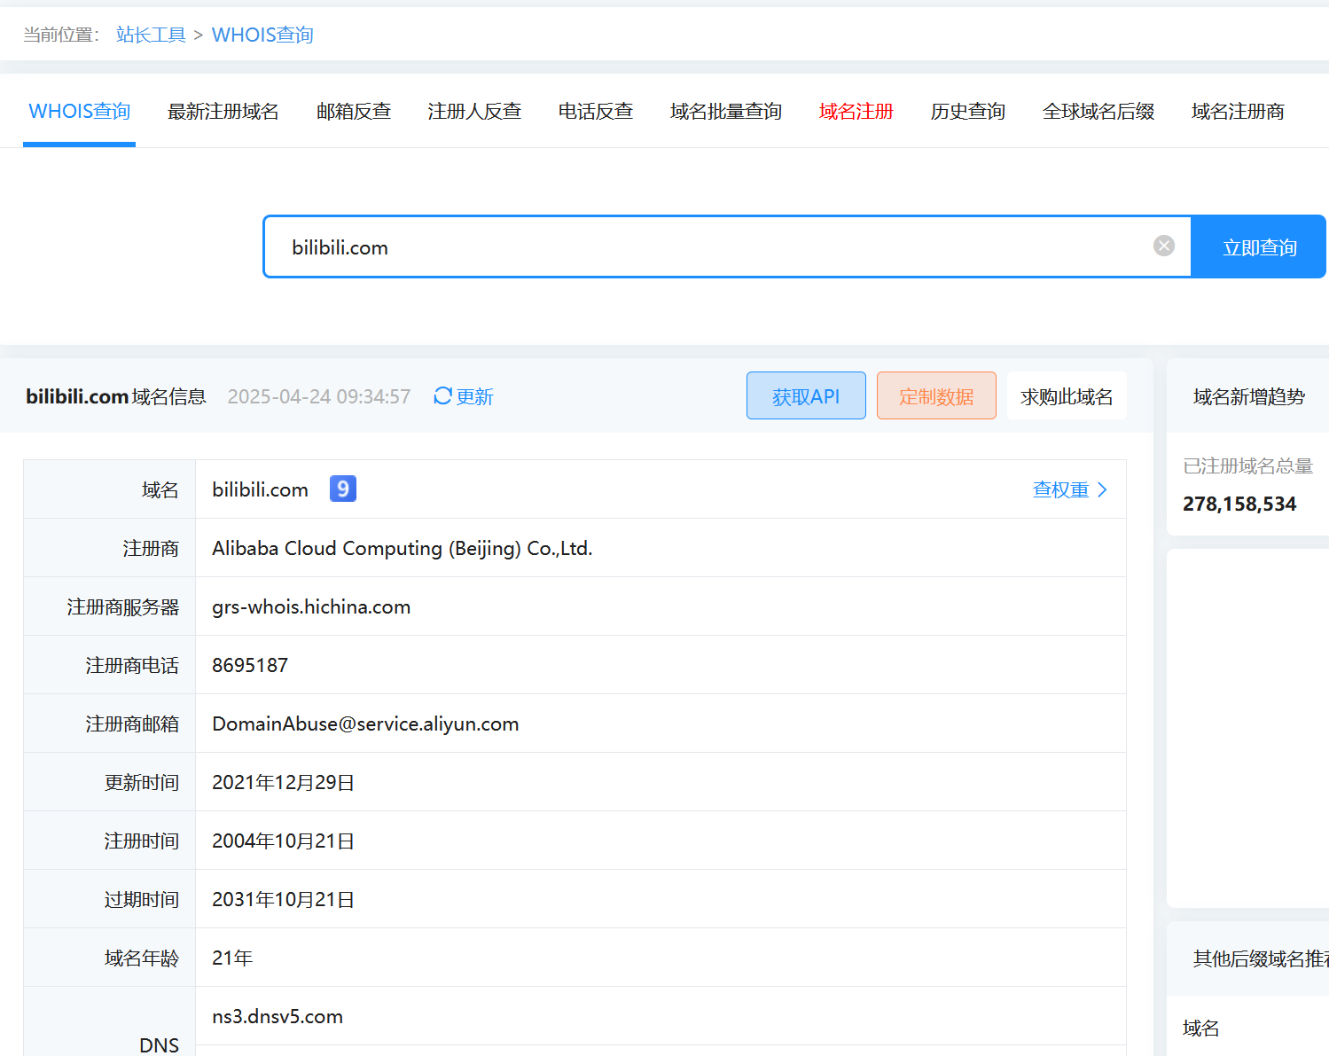This screenshot has height=1056, width=1329.
Task: Switch to 历史查询 tab
Action: pos(968,111)
